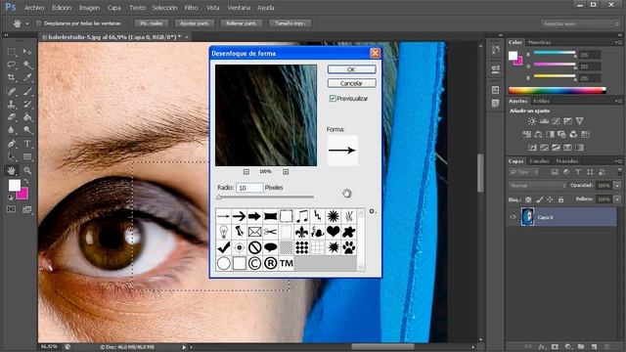Switch to the Canales tab
626x352 pixels.
pos(539,160)
